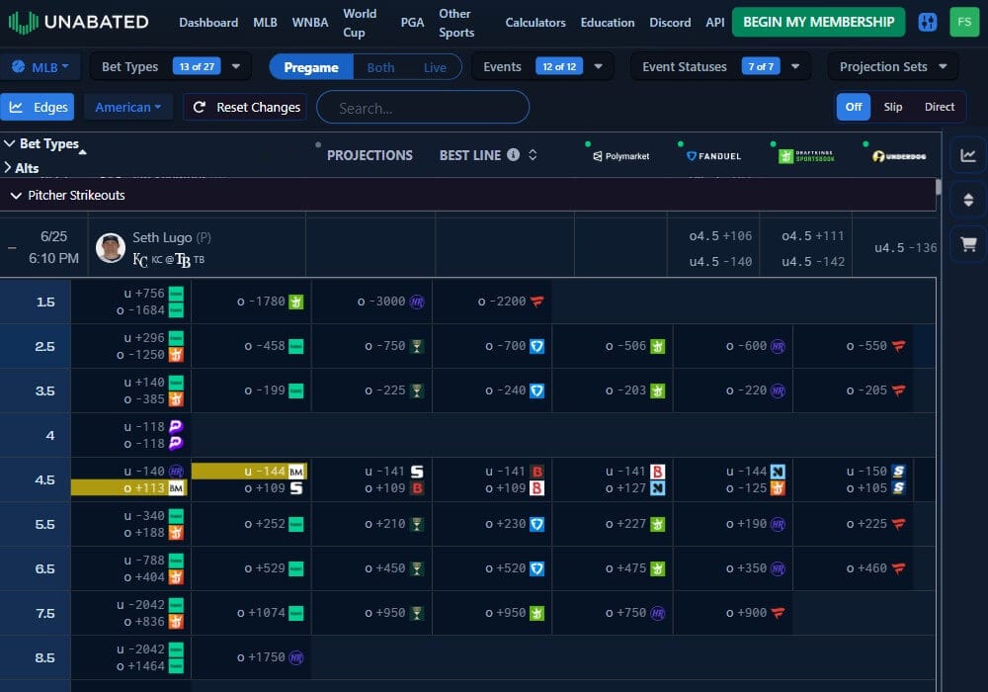The width and height of the screenshot is (988, 692).
Task: Select Both event mode
Action: click(x=380, y=67)
